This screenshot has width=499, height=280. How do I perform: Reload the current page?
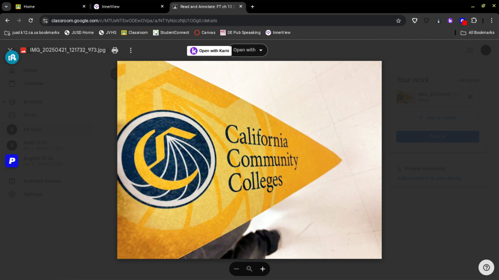point(31,21)
